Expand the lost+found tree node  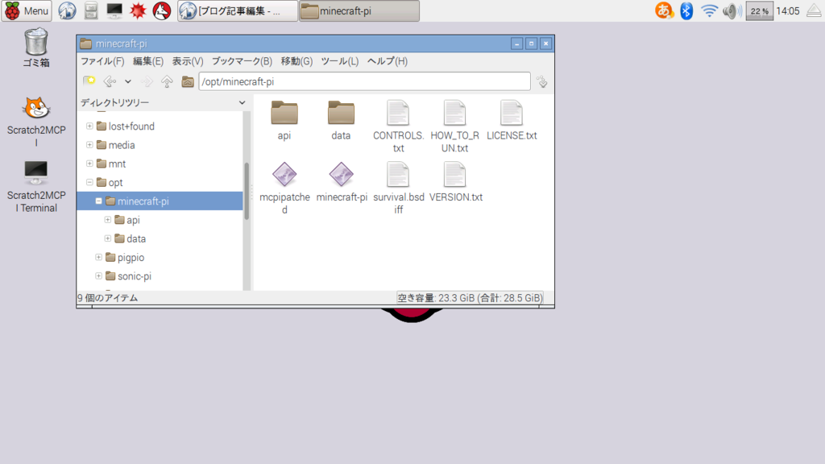[89, 126]
